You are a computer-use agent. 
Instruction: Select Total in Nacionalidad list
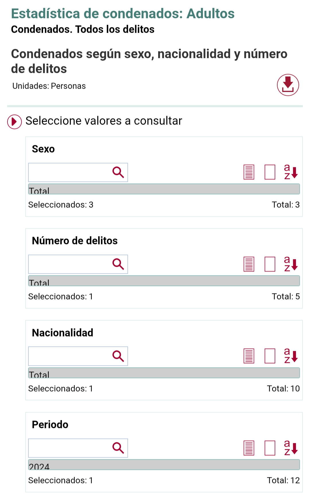pos(164,373)
